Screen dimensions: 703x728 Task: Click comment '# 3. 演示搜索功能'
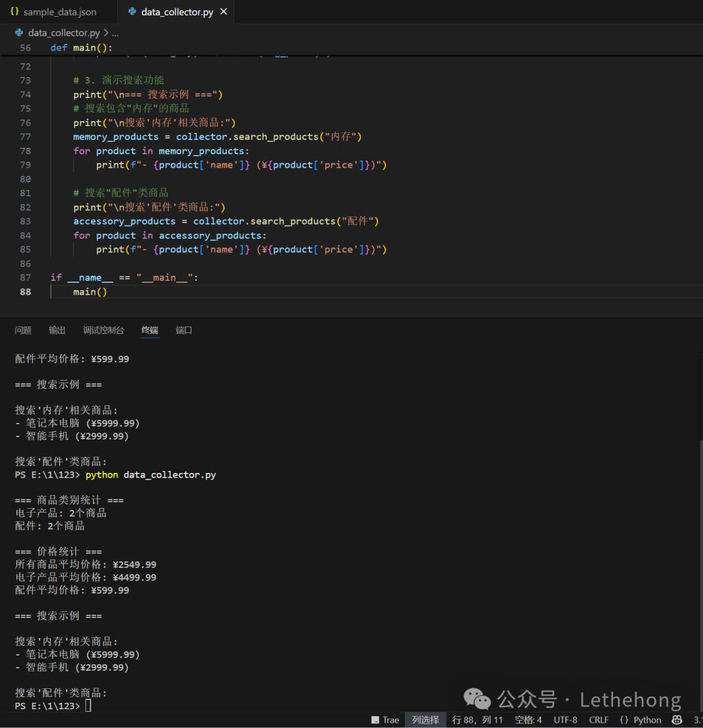(118, 80)
